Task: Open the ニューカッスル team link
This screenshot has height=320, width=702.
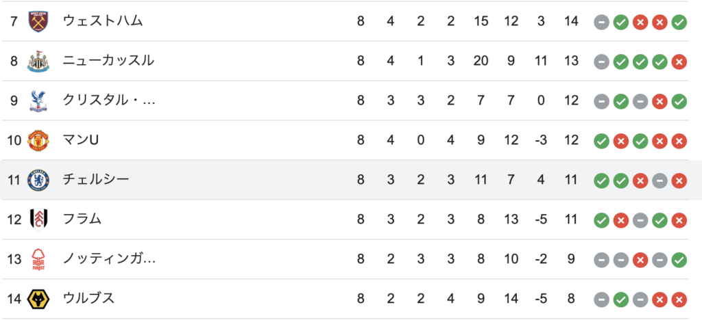Action: pos(108,61)
